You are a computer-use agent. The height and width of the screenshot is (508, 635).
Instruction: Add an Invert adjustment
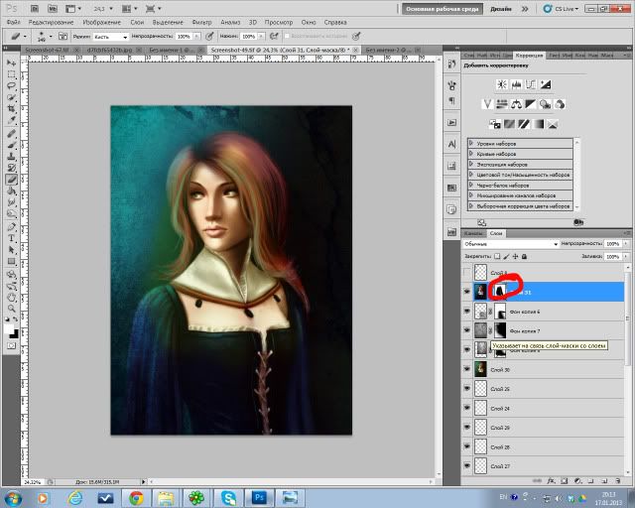click(494, 124)
